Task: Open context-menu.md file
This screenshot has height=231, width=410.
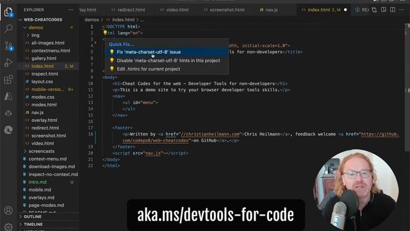Action: (x=47, y=159)
